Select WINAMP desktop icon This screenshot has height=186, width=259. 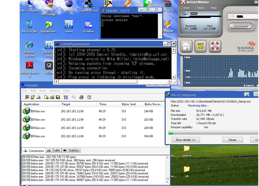[168, 26]
